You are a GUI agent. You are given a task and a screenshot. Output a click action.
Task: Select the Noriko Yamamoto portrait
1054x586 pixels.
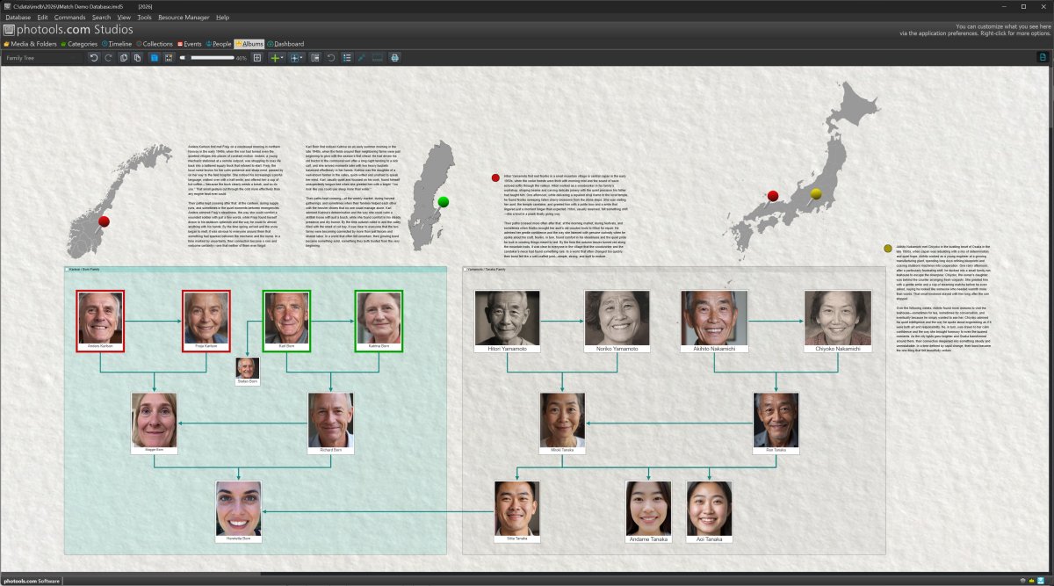[x=617, y=322]
